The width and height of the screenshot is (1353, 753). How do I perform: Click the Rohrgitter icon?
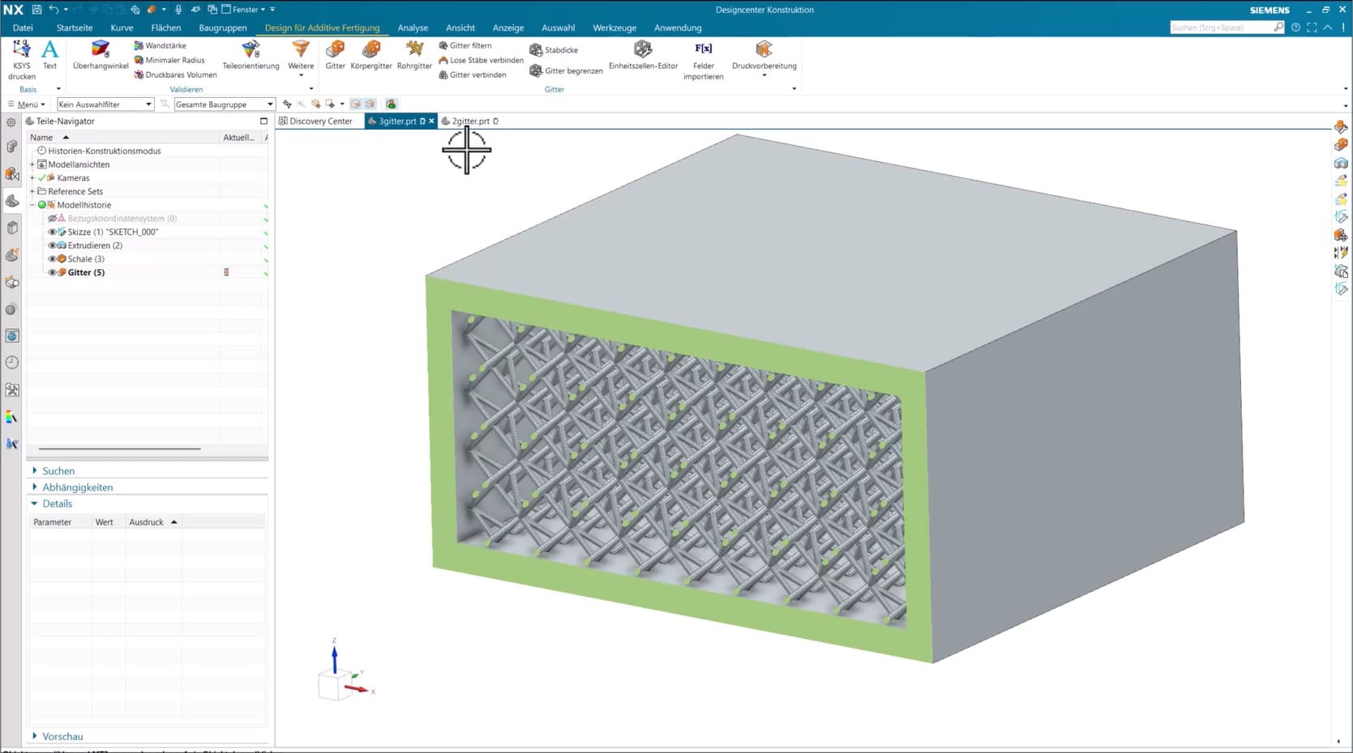(x=414, y=50)
